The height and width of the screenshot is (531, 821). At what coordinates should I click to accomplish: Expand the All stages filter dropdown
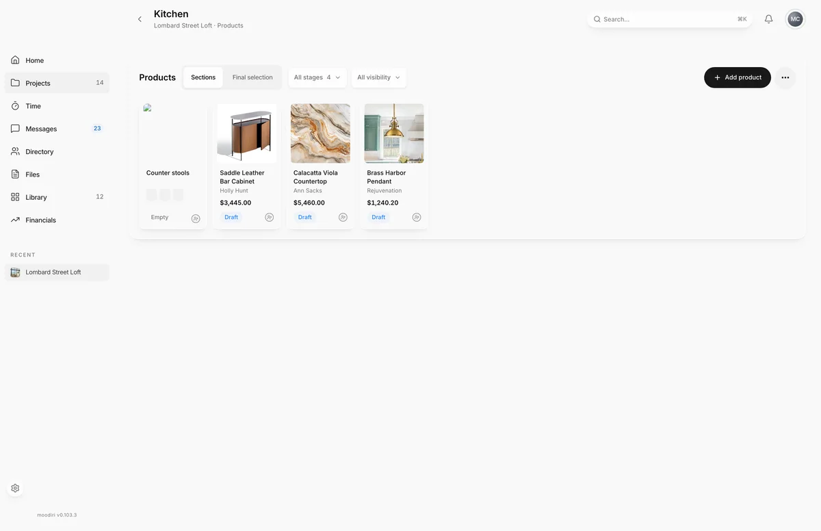(317, 77)
